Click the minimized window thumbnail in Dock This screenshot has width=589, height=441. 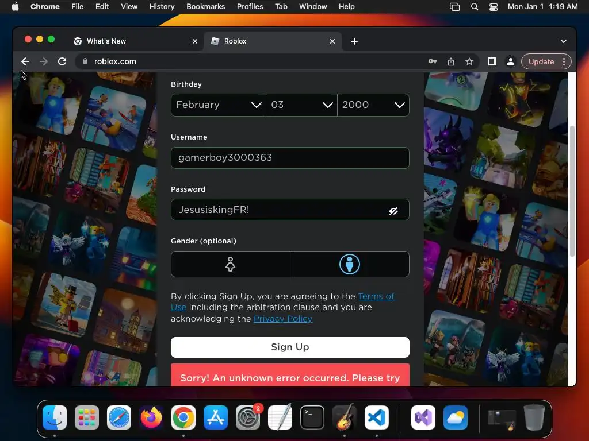pyautogui.click(x=502, y=419)
